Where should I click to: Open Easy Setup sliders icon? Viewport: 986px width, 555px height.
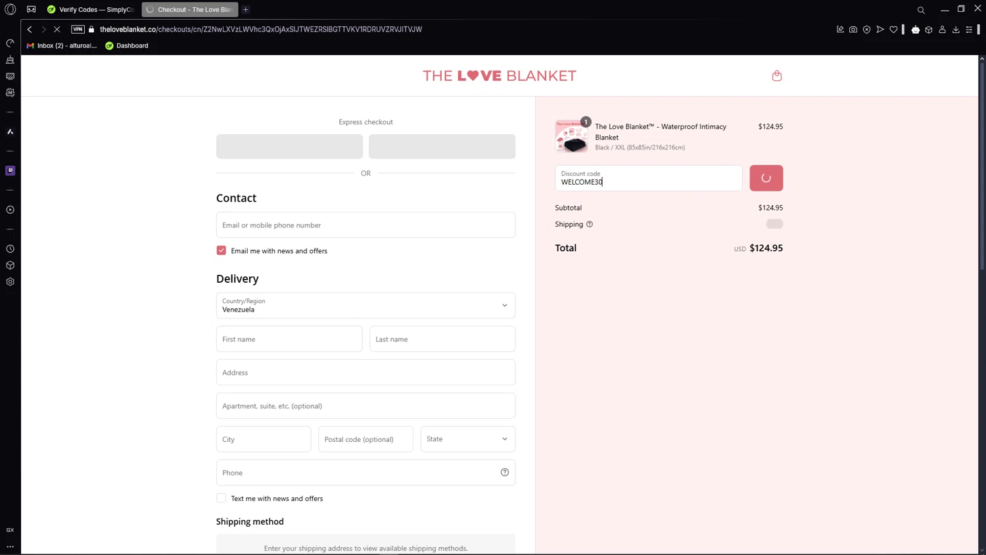tap(969, 29)
